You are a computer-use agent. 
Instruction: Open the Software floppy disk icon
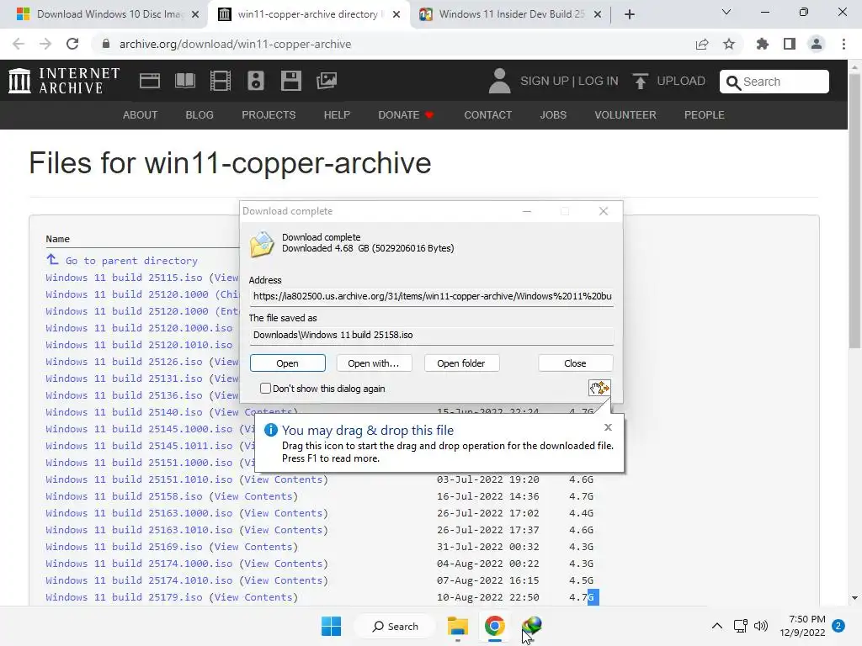(x=290, y=81)
